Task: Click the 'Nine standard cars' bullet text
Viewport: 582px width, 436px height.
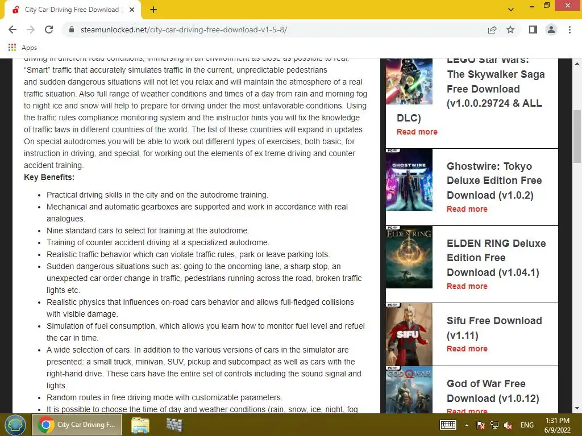Action: tap(148, 230)
